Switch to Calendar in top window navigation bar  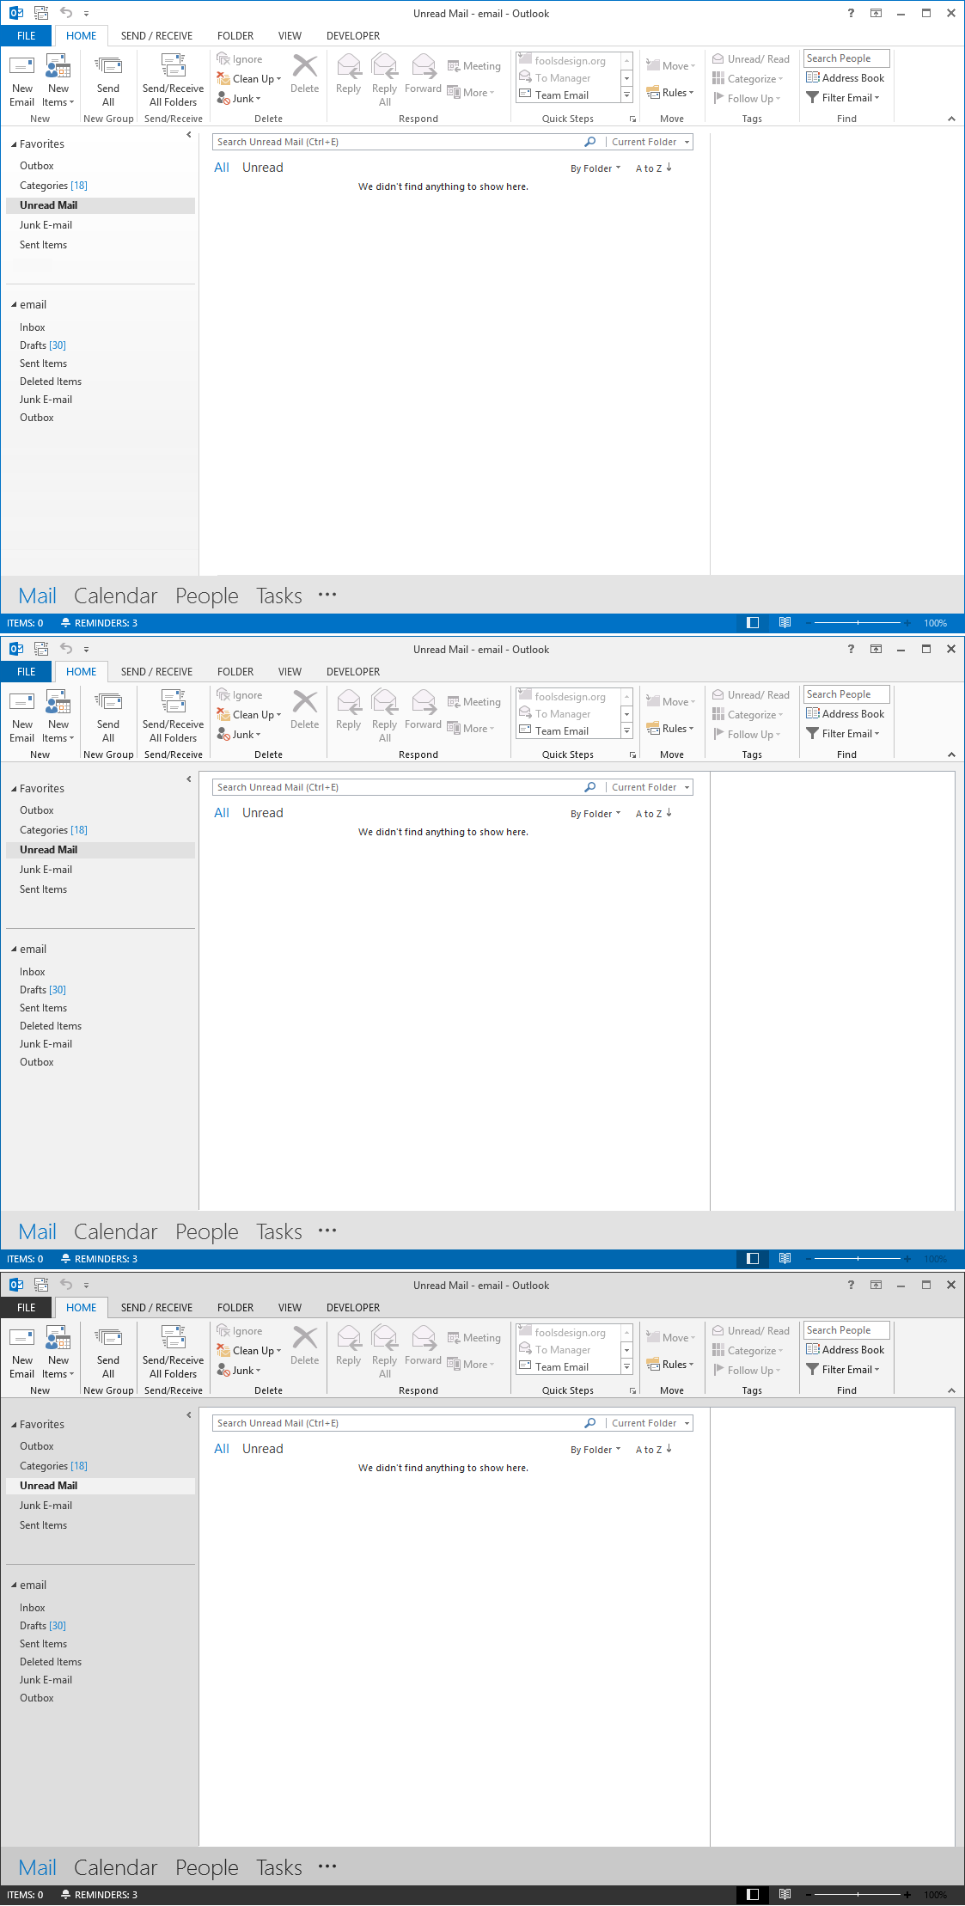116,596
